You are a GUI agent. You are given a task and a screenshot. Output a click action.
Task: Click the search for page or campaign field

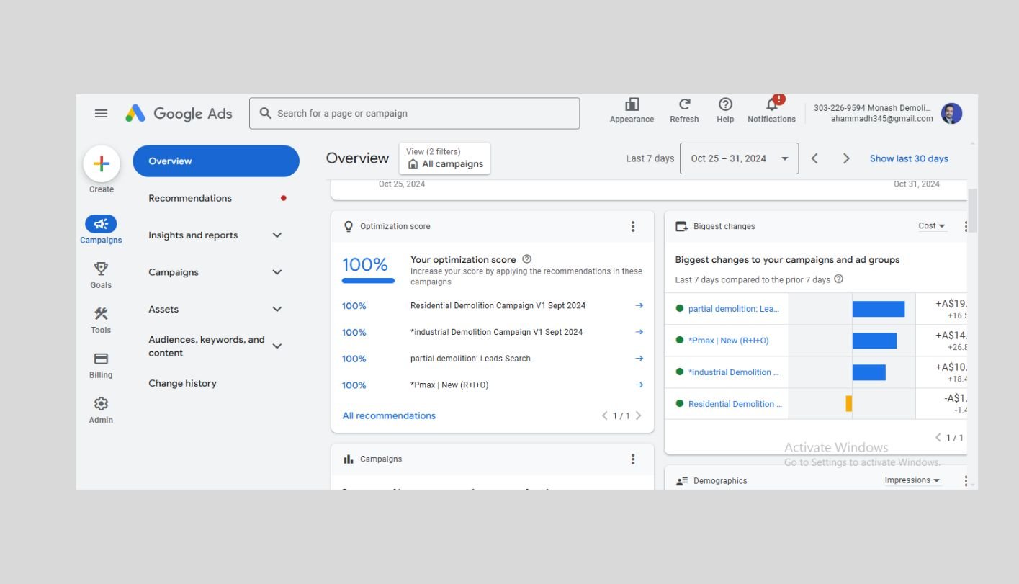click(x=414, y=114)
